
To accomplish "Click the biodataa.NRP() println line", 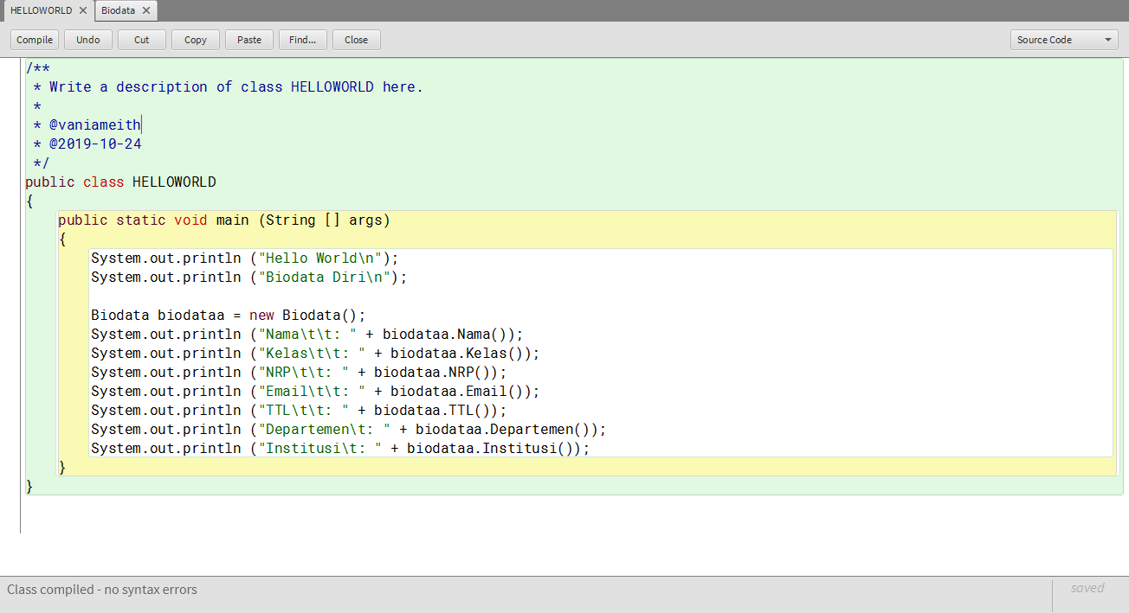I will pos(299,372).
